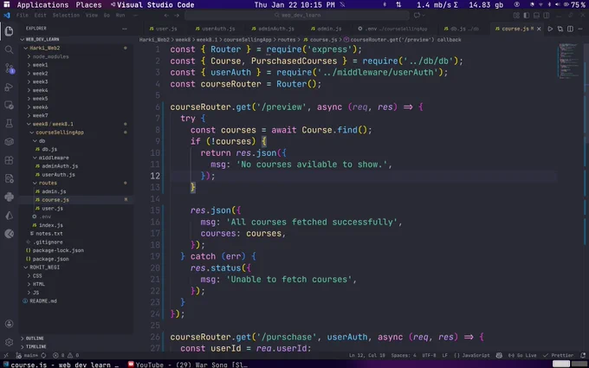
Task: Open the Explorer view in activity bar
Action: click(9, 31)
